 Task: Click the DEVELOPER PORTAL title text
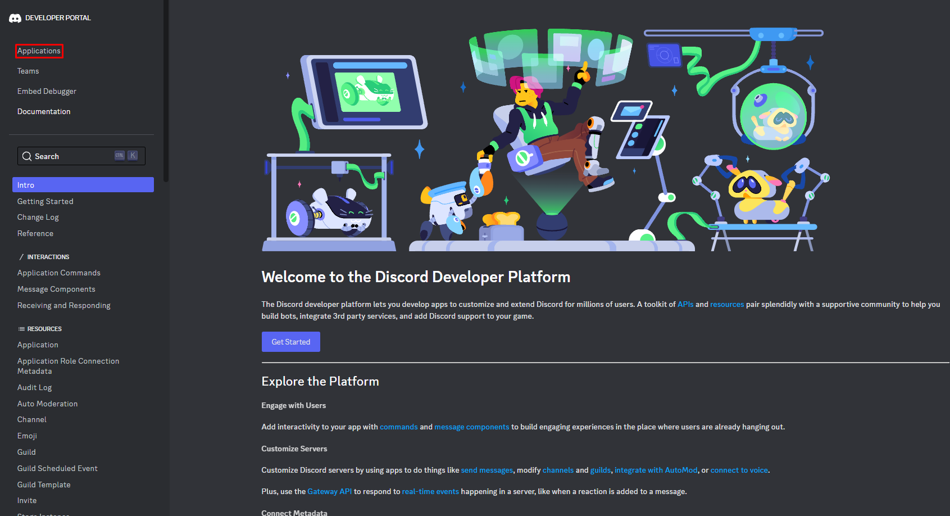click(x=58, y=18)
